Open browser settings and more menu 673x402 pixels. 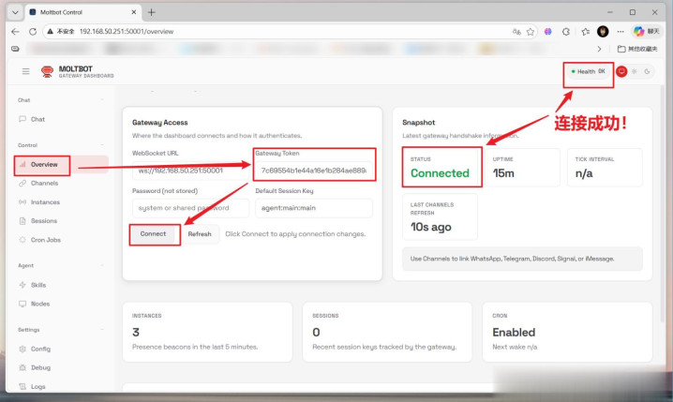coord(621,31)
